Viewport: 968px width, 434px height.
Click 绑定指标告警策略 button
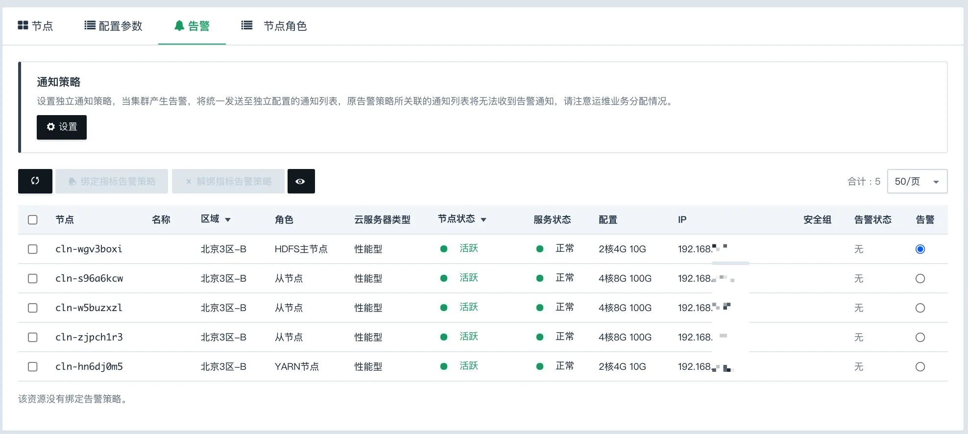pyautogui.click(x=112, y=181)
